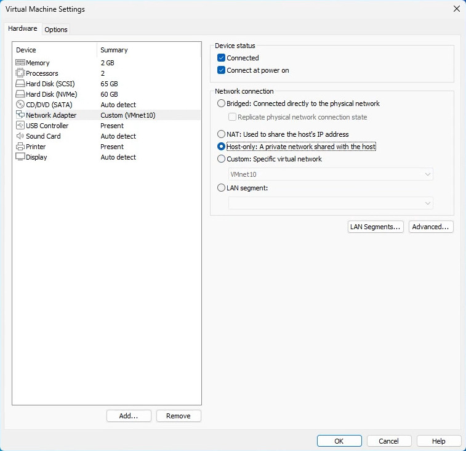Click the CD/DVD (SATA) disc icon
The image size is (466, 451).
[20, 105]
